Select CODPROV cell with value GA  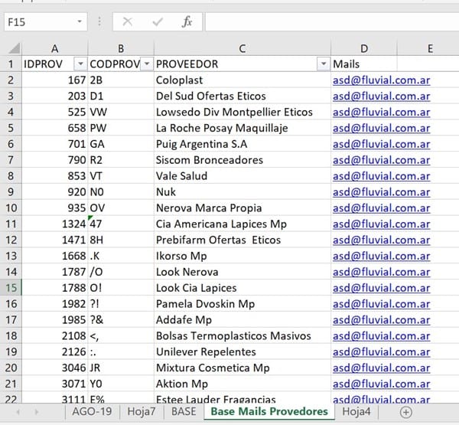click(x=121, y=144)
